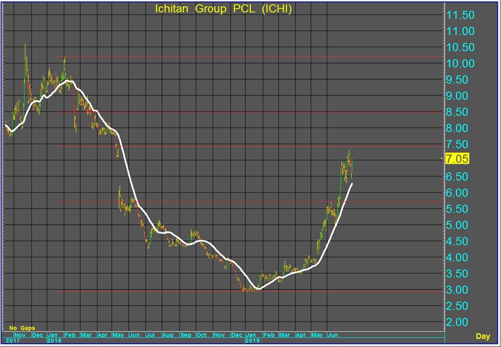Click the Ichitan Group PCL (ICHI) chart title
501x347 pixels.
(x=224, y=9)
